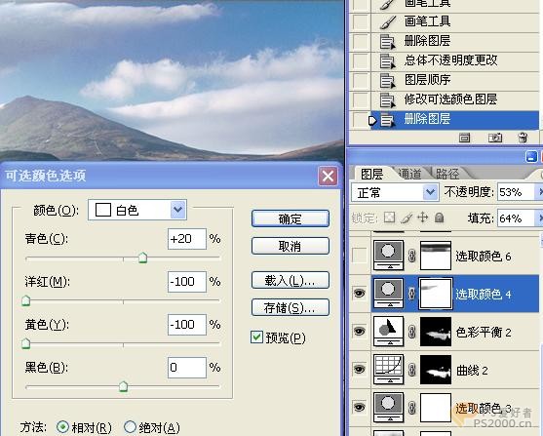Screen dimensions: 543x436
Task: Click the 色彩平衡 2 layer mask thumbnail
Action: pos(436,332)
